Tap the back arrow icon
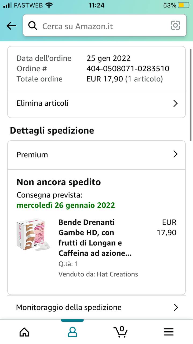Image resolution: width=193 pixels, height=344 pixels. click(11, 26)
